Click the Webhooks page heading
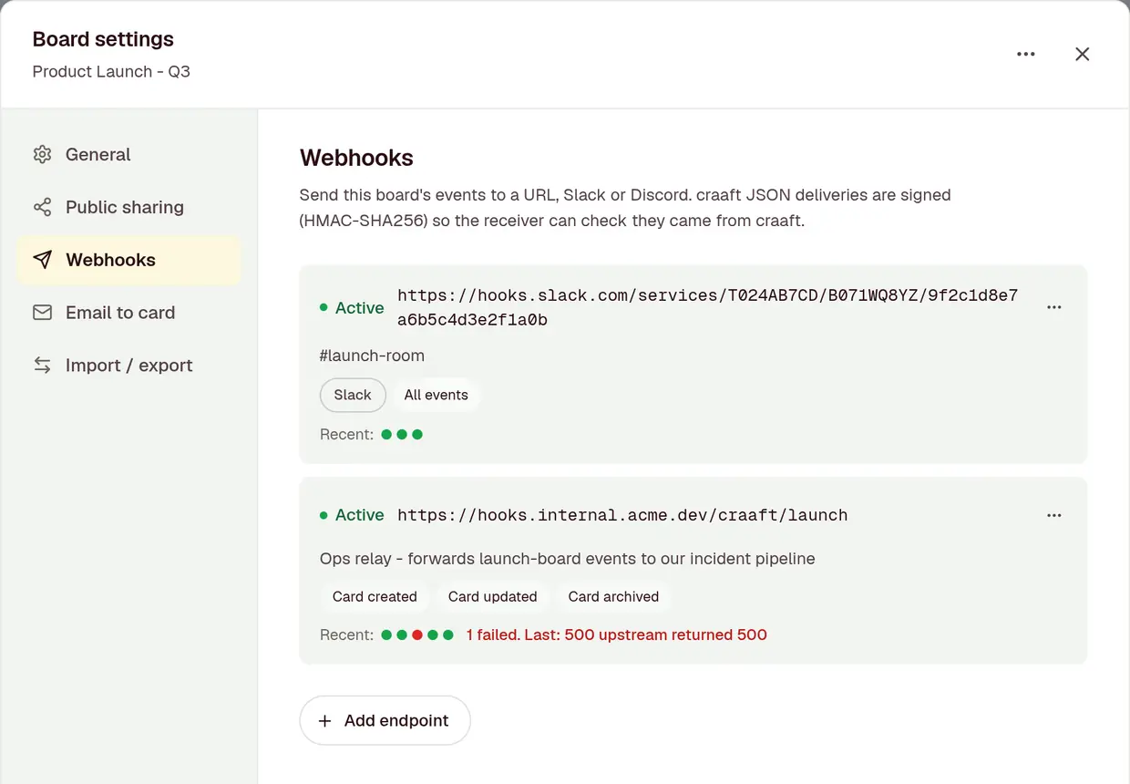This screenshot has height=784, width=1130. click(x=356, y=158)
